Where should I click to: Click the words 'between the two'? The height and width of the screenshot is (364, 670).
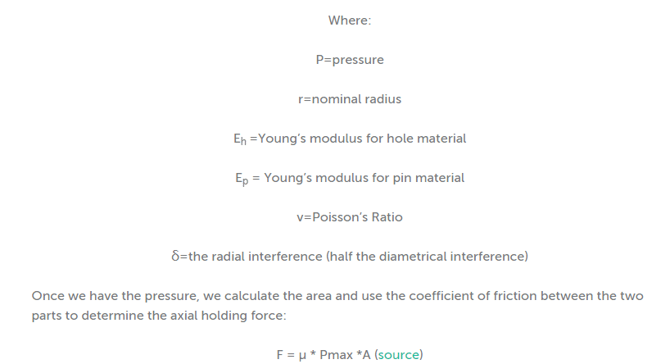(590, 296)
